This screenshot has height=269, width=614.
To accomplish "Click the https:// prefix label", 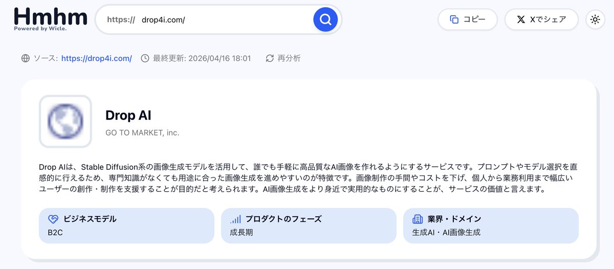I will tap(121, 19).
